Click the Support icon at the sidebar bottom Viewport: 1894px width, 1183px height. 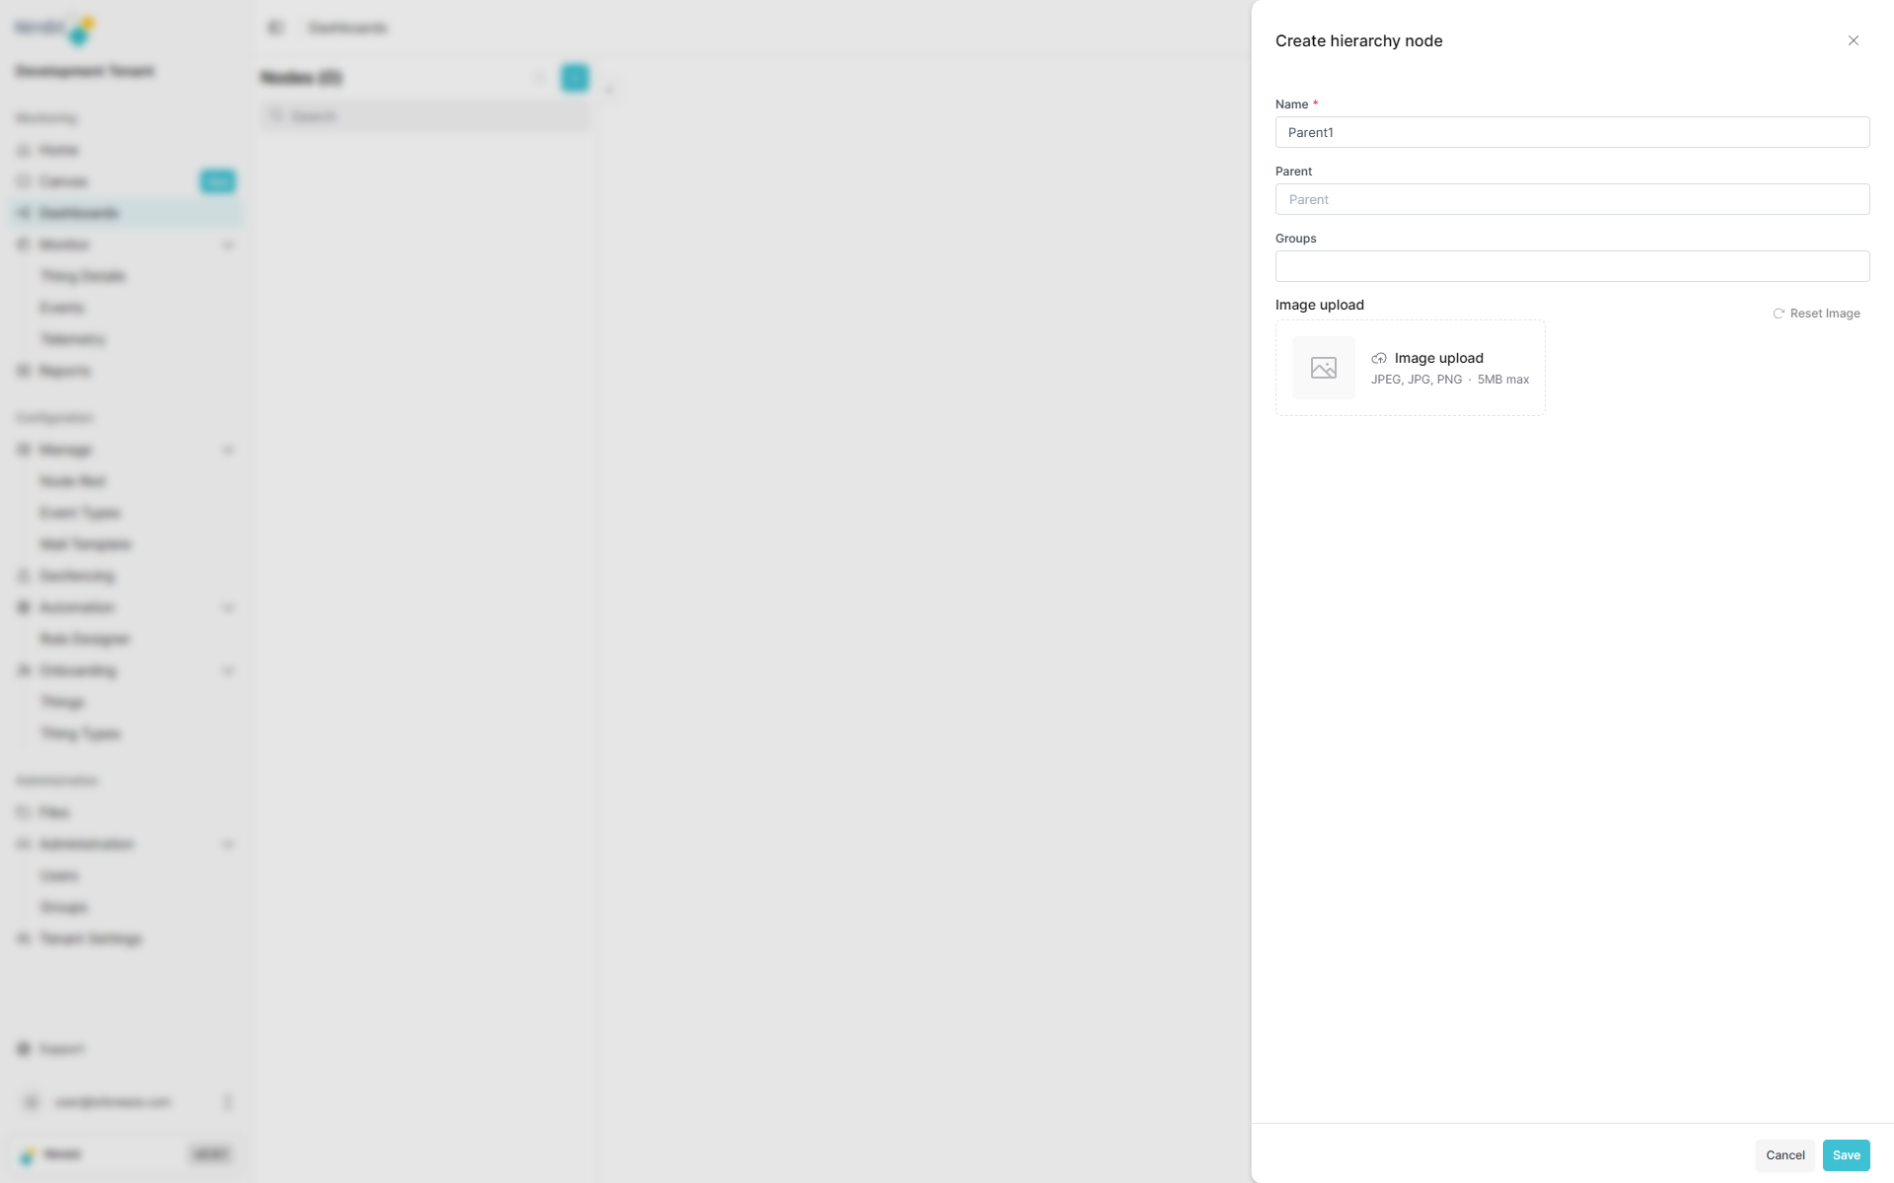24,1049
